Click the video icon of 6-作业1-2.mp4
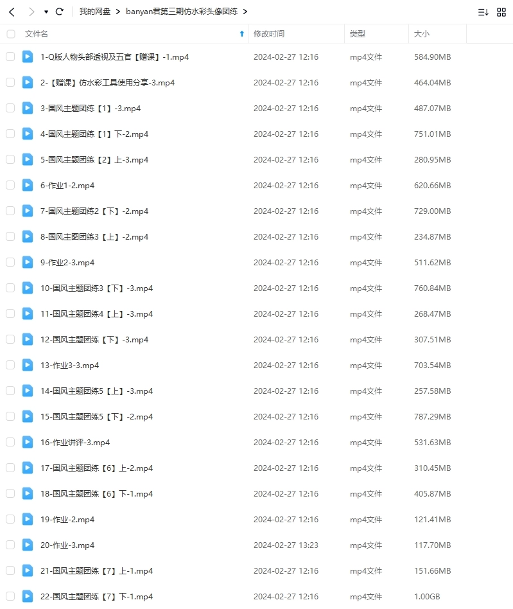This screenshot has height=609, width=513. [28, 185]
